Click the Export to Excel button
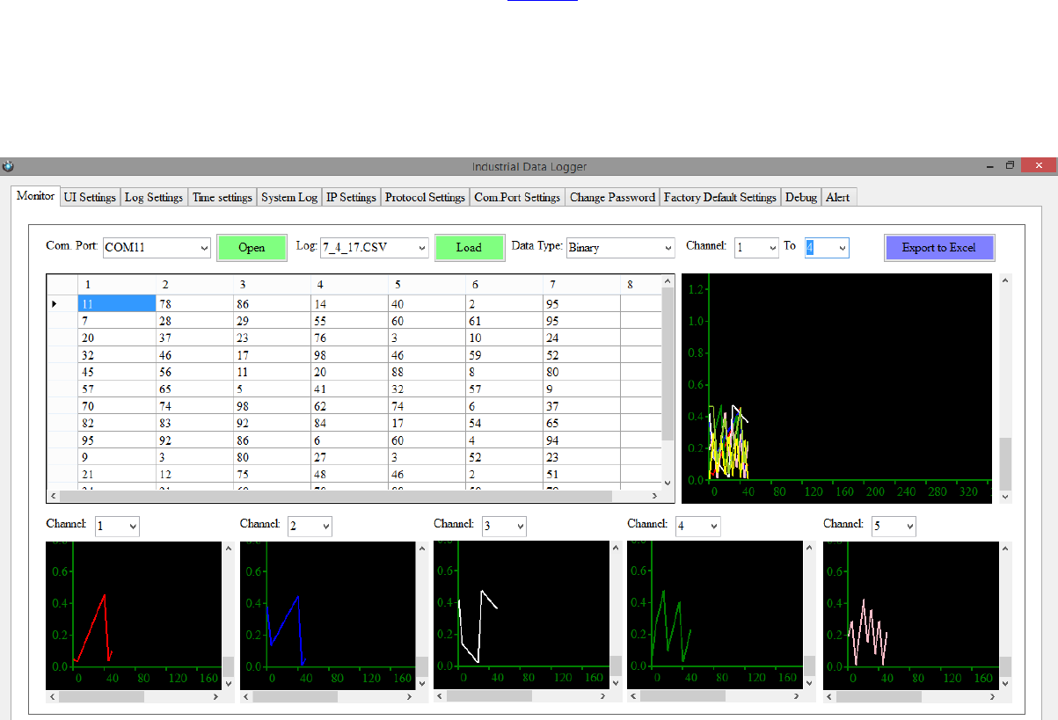 click(938, 248)
